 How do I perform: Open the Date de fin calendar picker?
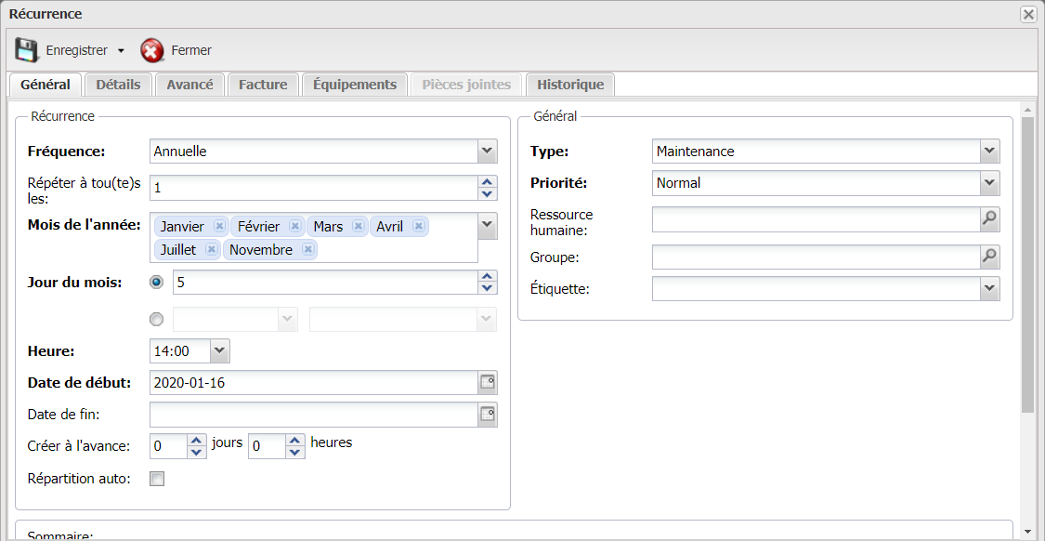point(488,415)
